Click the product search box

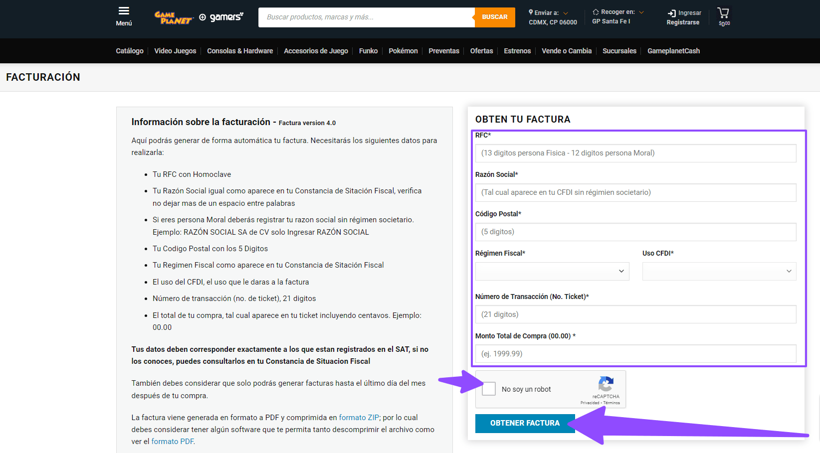pos(367,17)
